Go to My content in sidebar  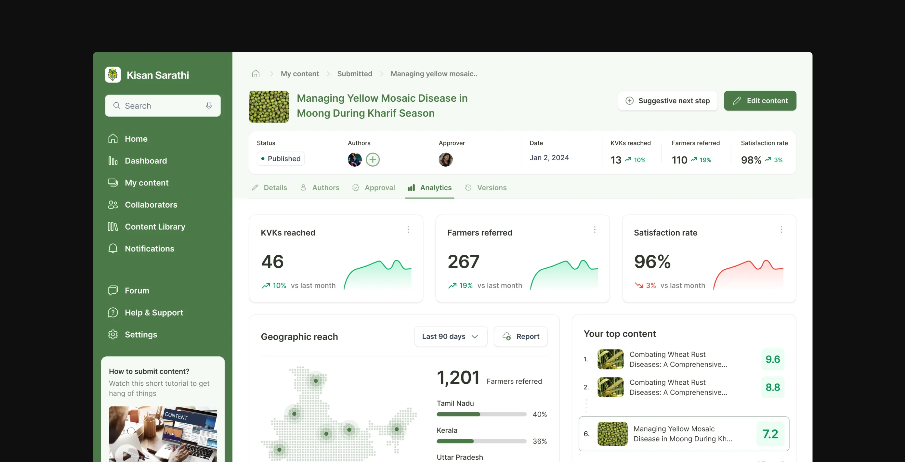pos(138,183)
